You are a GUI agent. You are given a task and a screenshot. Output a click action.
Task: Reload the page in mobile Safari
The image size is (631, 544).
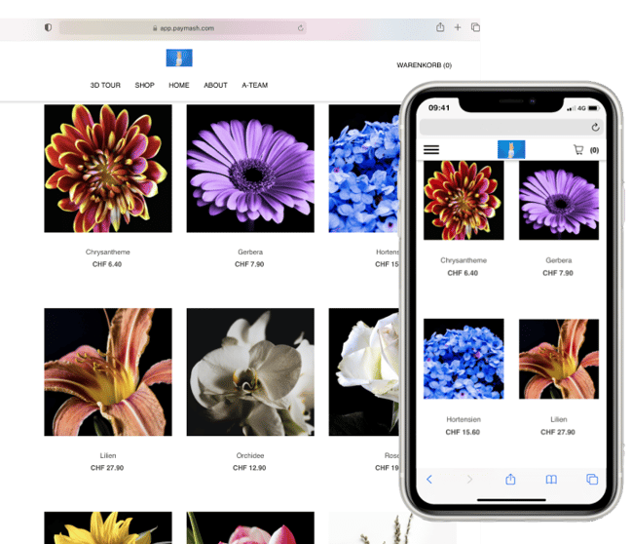click(595, 127)
